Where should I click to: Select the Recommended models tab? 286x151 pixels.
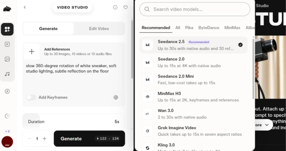click(156, 28)
